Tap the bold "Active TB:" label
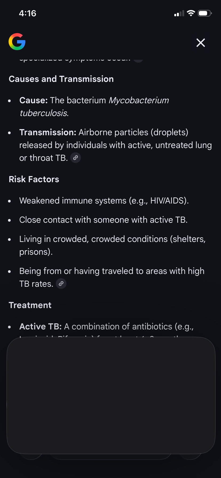221x478 pixels. [40, 326]
